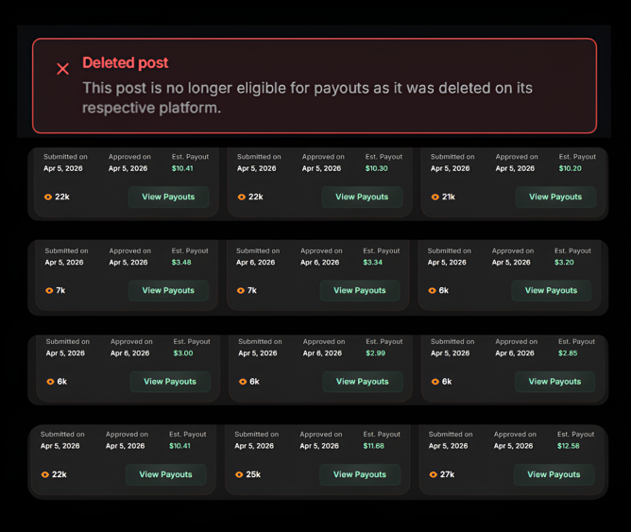631x532 pixels.
Task: Select the $3.48 est. payout amount
Action: (x=181, y=263)
